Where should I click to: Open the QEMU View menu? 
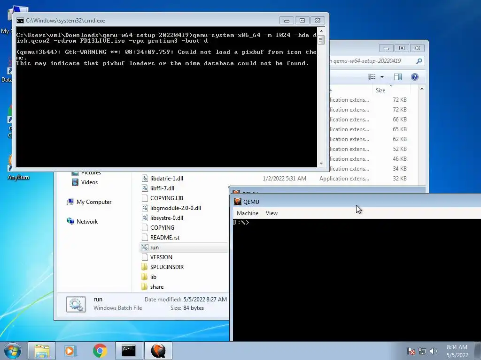point(272,213)
